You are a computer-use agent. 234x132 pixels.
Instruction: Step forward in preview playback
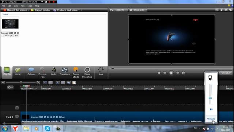point(178,73)
